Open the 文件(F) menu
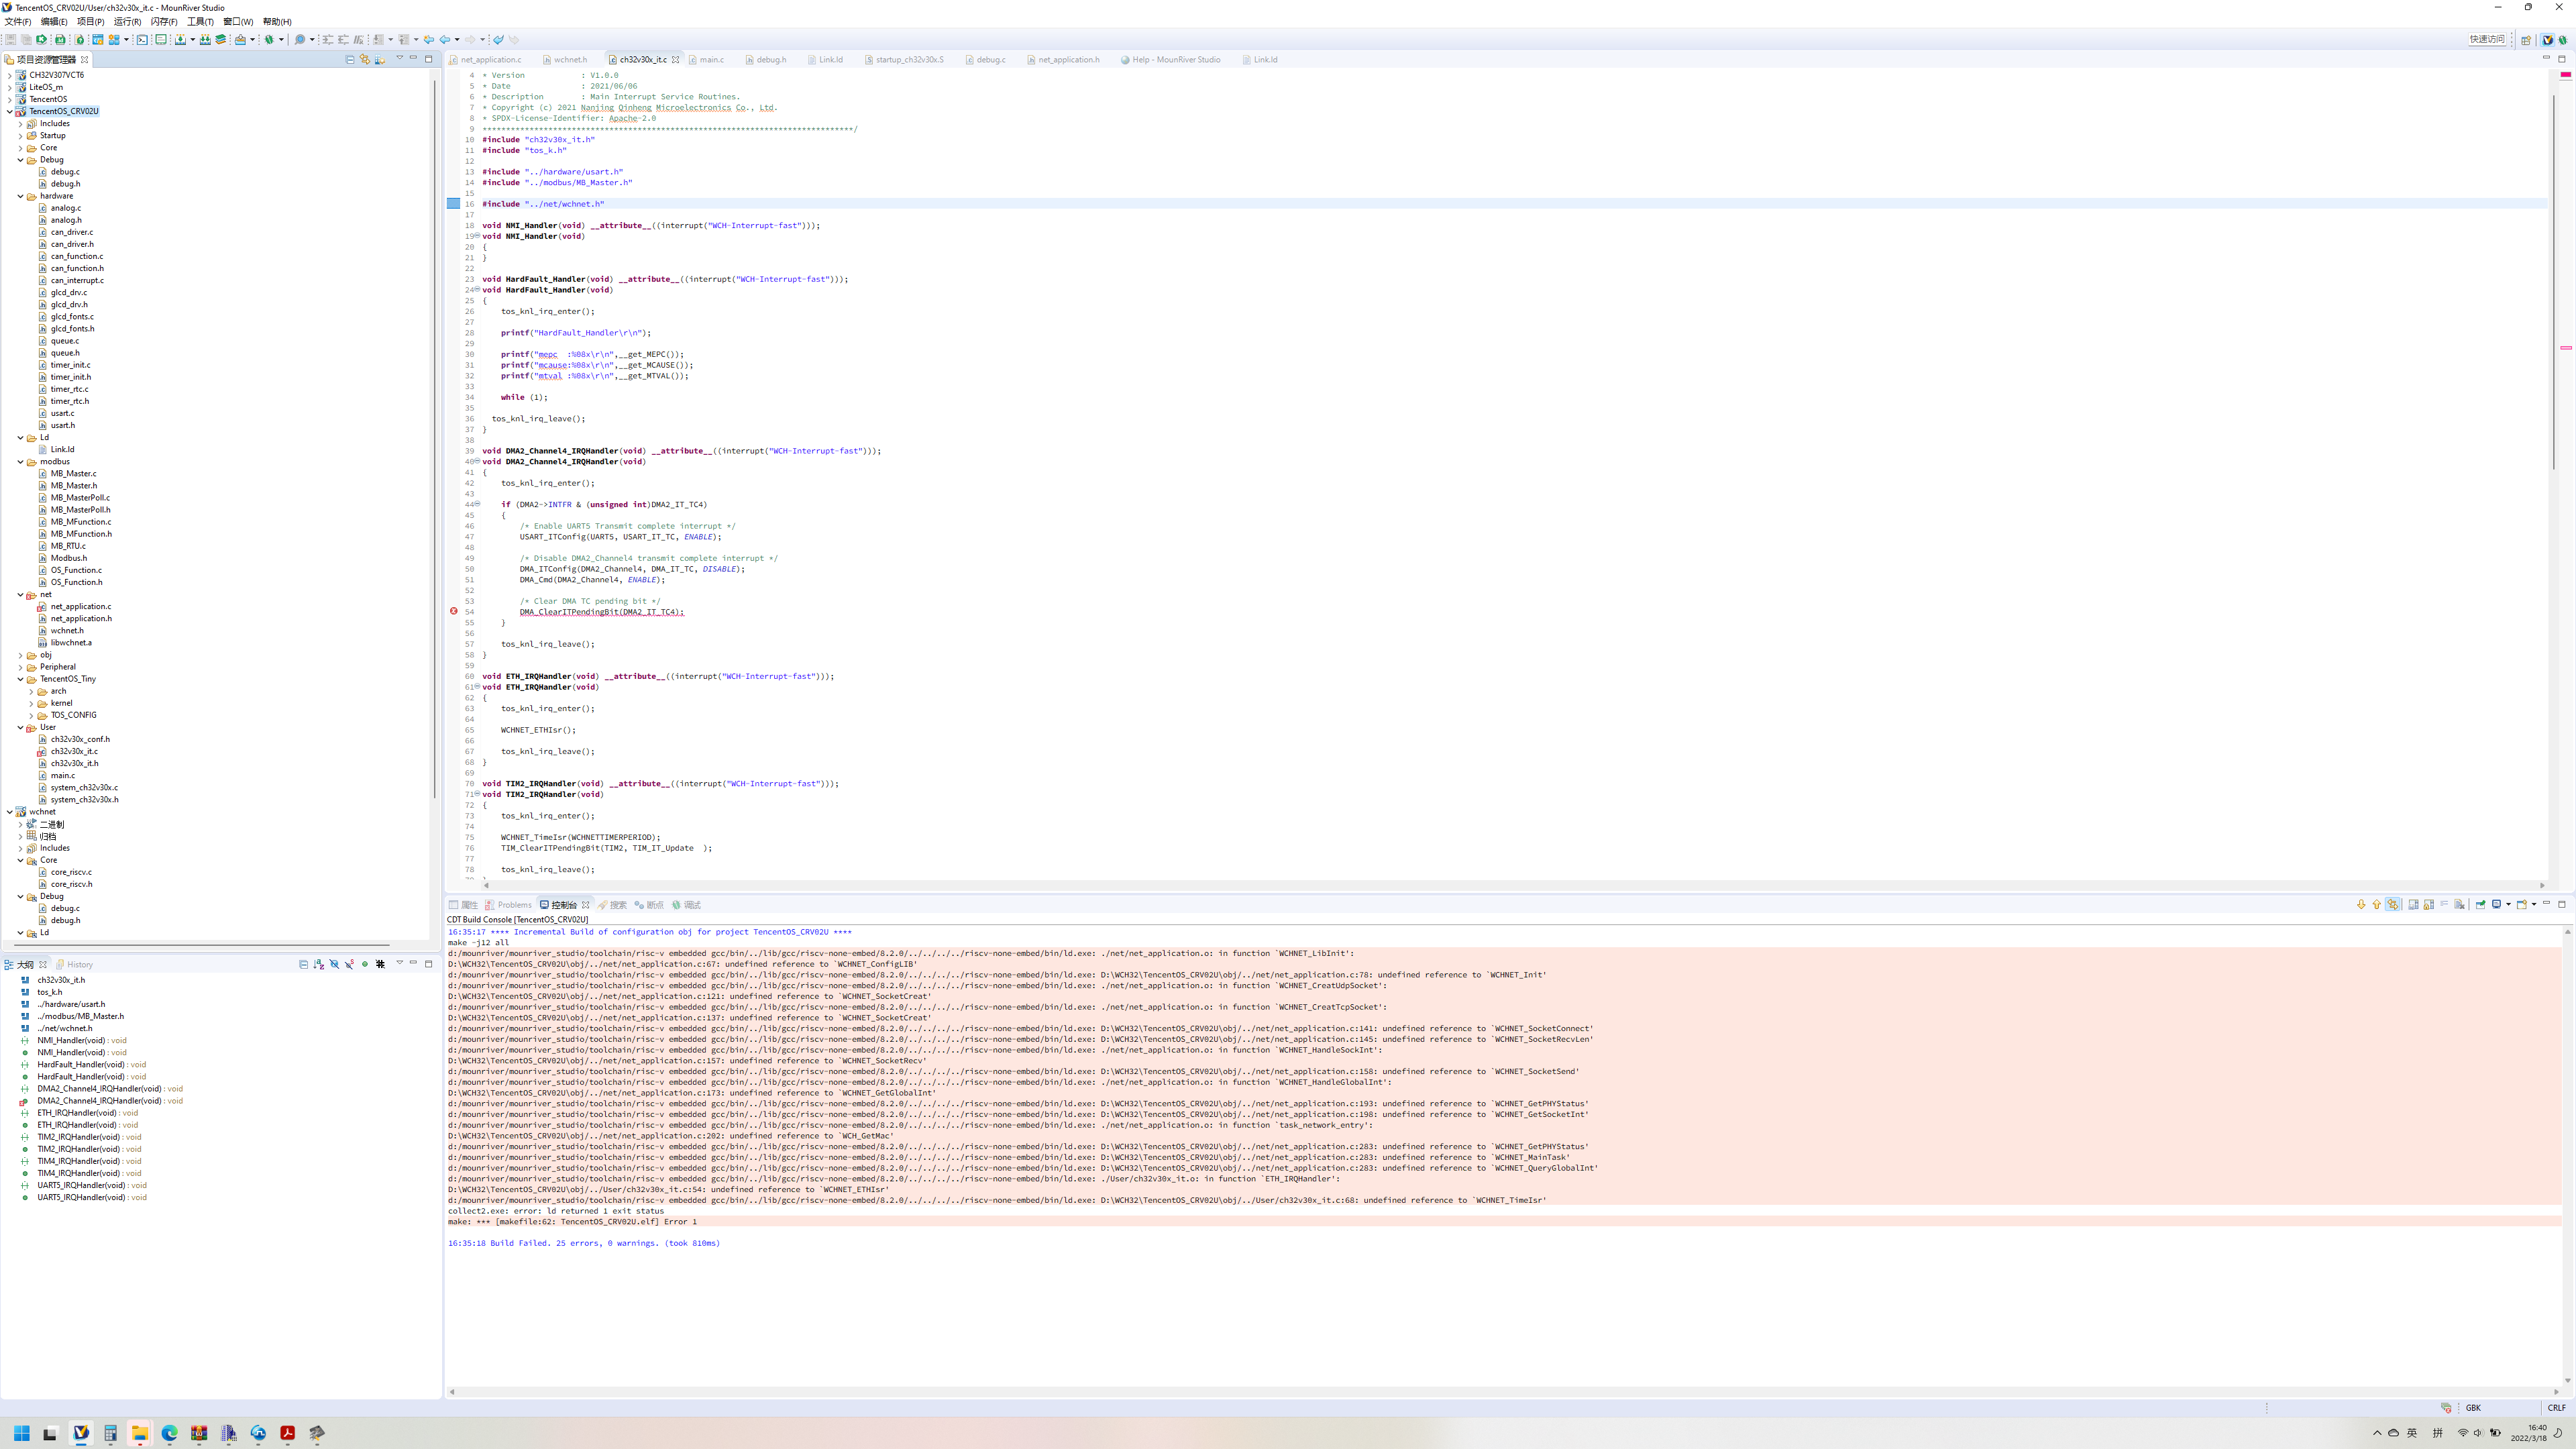 pyautogui.click(x=18, y=21)
